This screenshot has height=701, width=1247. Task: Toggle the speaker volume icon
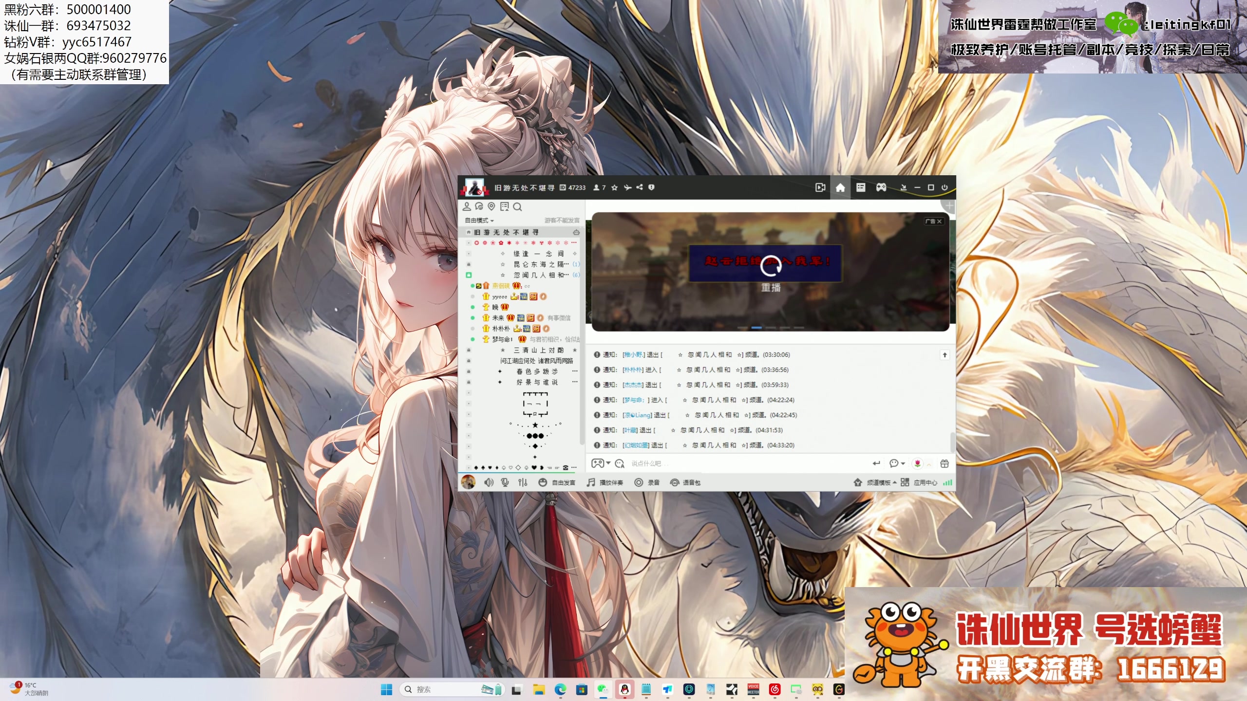tap(489, 482)
